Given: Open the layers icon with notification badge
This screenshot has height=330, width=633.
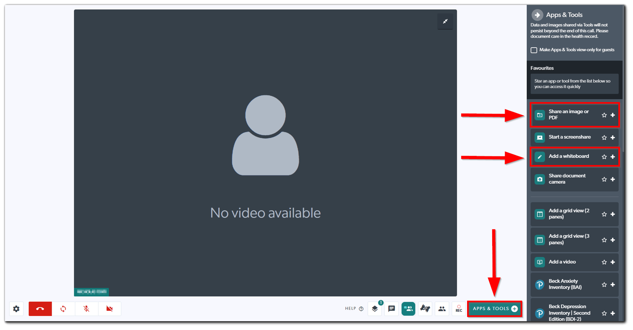Looking at the screenshot, I should [375, 309].
